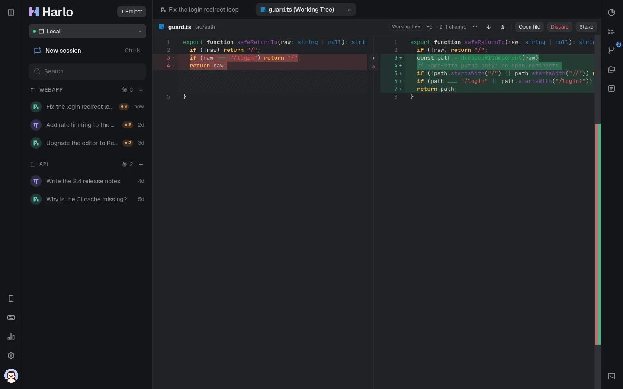
Task: Collapse the API project folder
Action: (39, 164)
